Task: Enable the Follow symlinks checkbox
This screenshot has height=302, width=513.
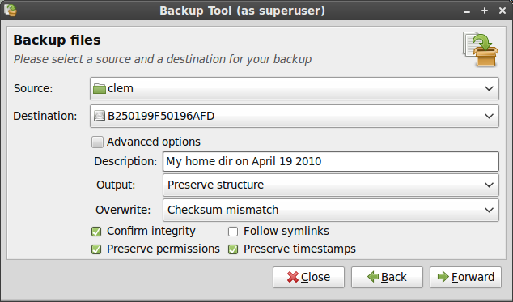Action: (233, 232)
